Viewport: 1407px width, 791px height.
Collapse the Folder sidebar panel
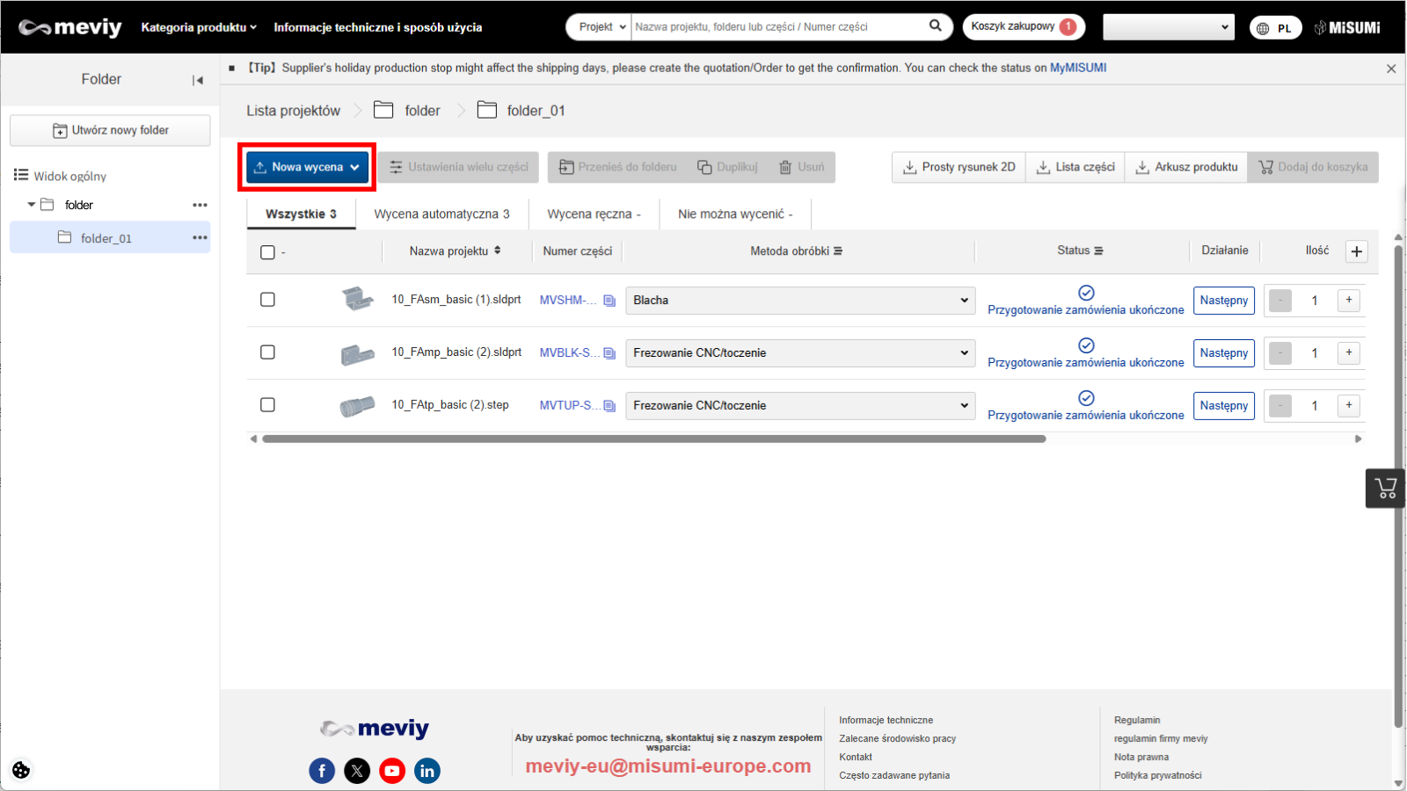click(198, 80)
